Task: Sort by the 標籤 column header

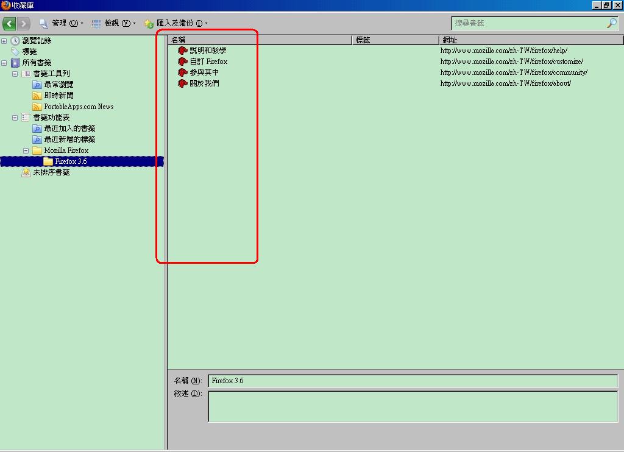Action: [x=395, y=40]
